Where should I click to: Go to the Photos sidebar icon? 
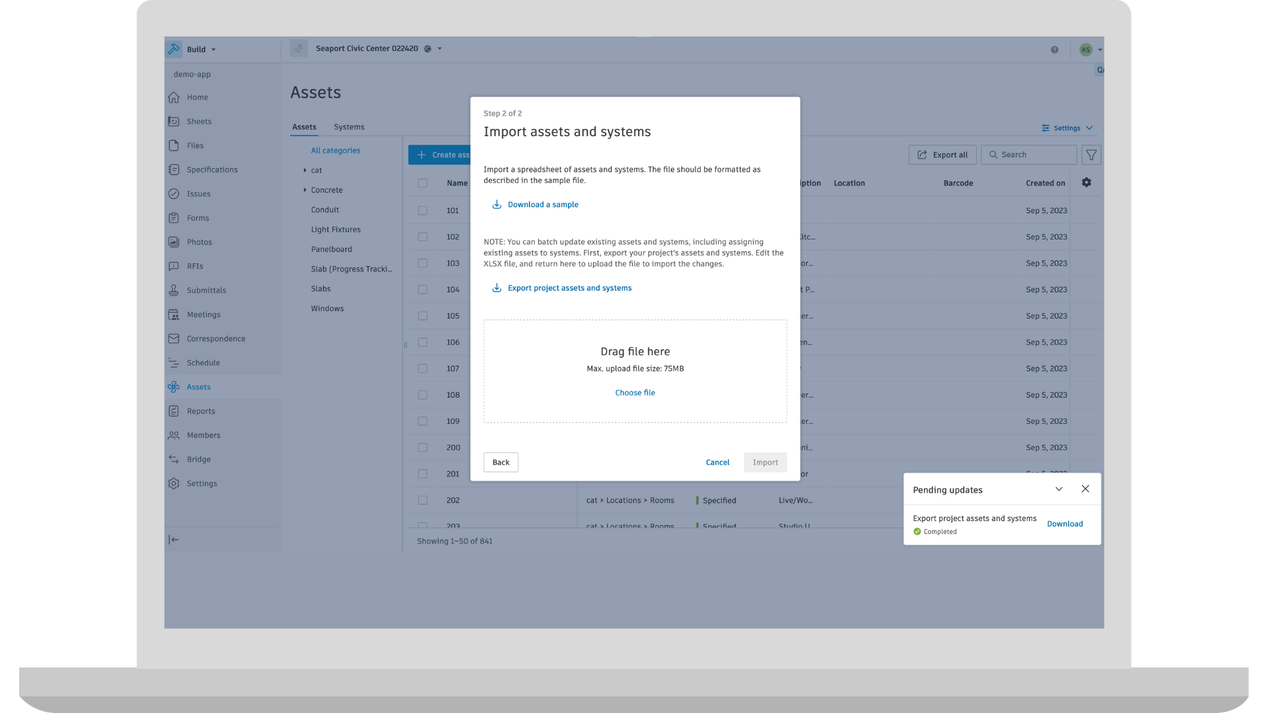tap(174, 242)
